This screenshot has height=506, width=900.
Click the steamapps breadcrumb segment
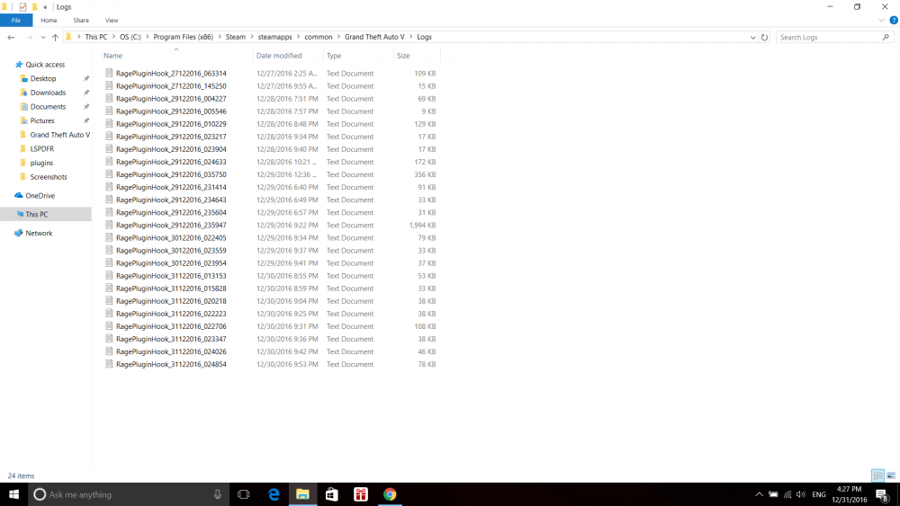click(274, 37)
